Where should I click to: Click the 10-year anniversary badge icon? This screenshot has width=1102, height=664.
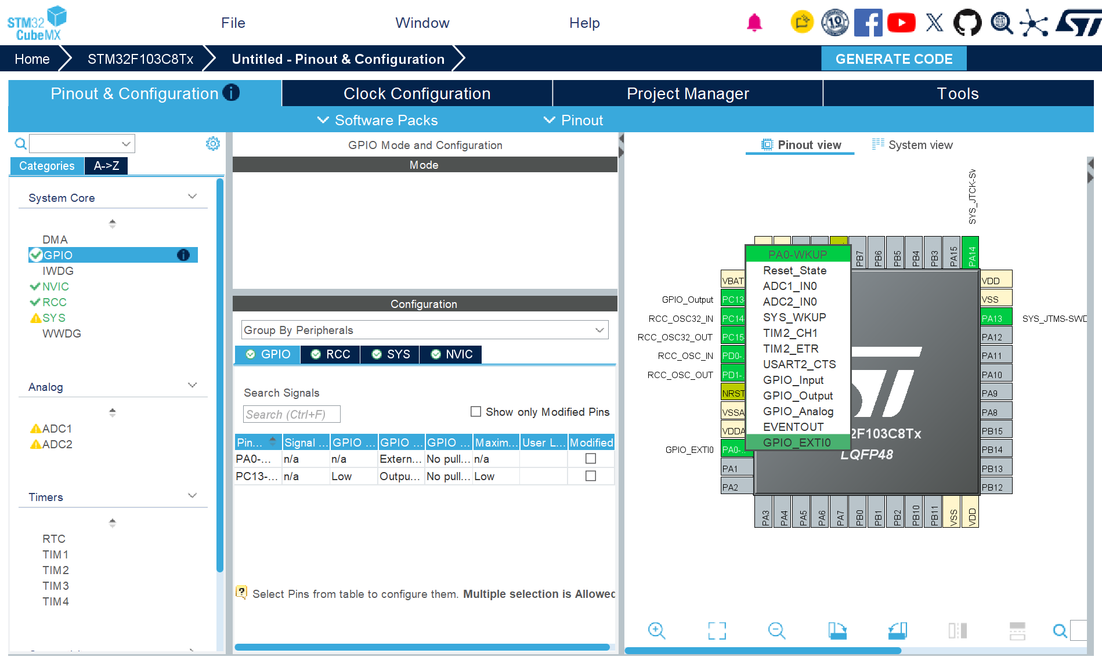(835, 23)
